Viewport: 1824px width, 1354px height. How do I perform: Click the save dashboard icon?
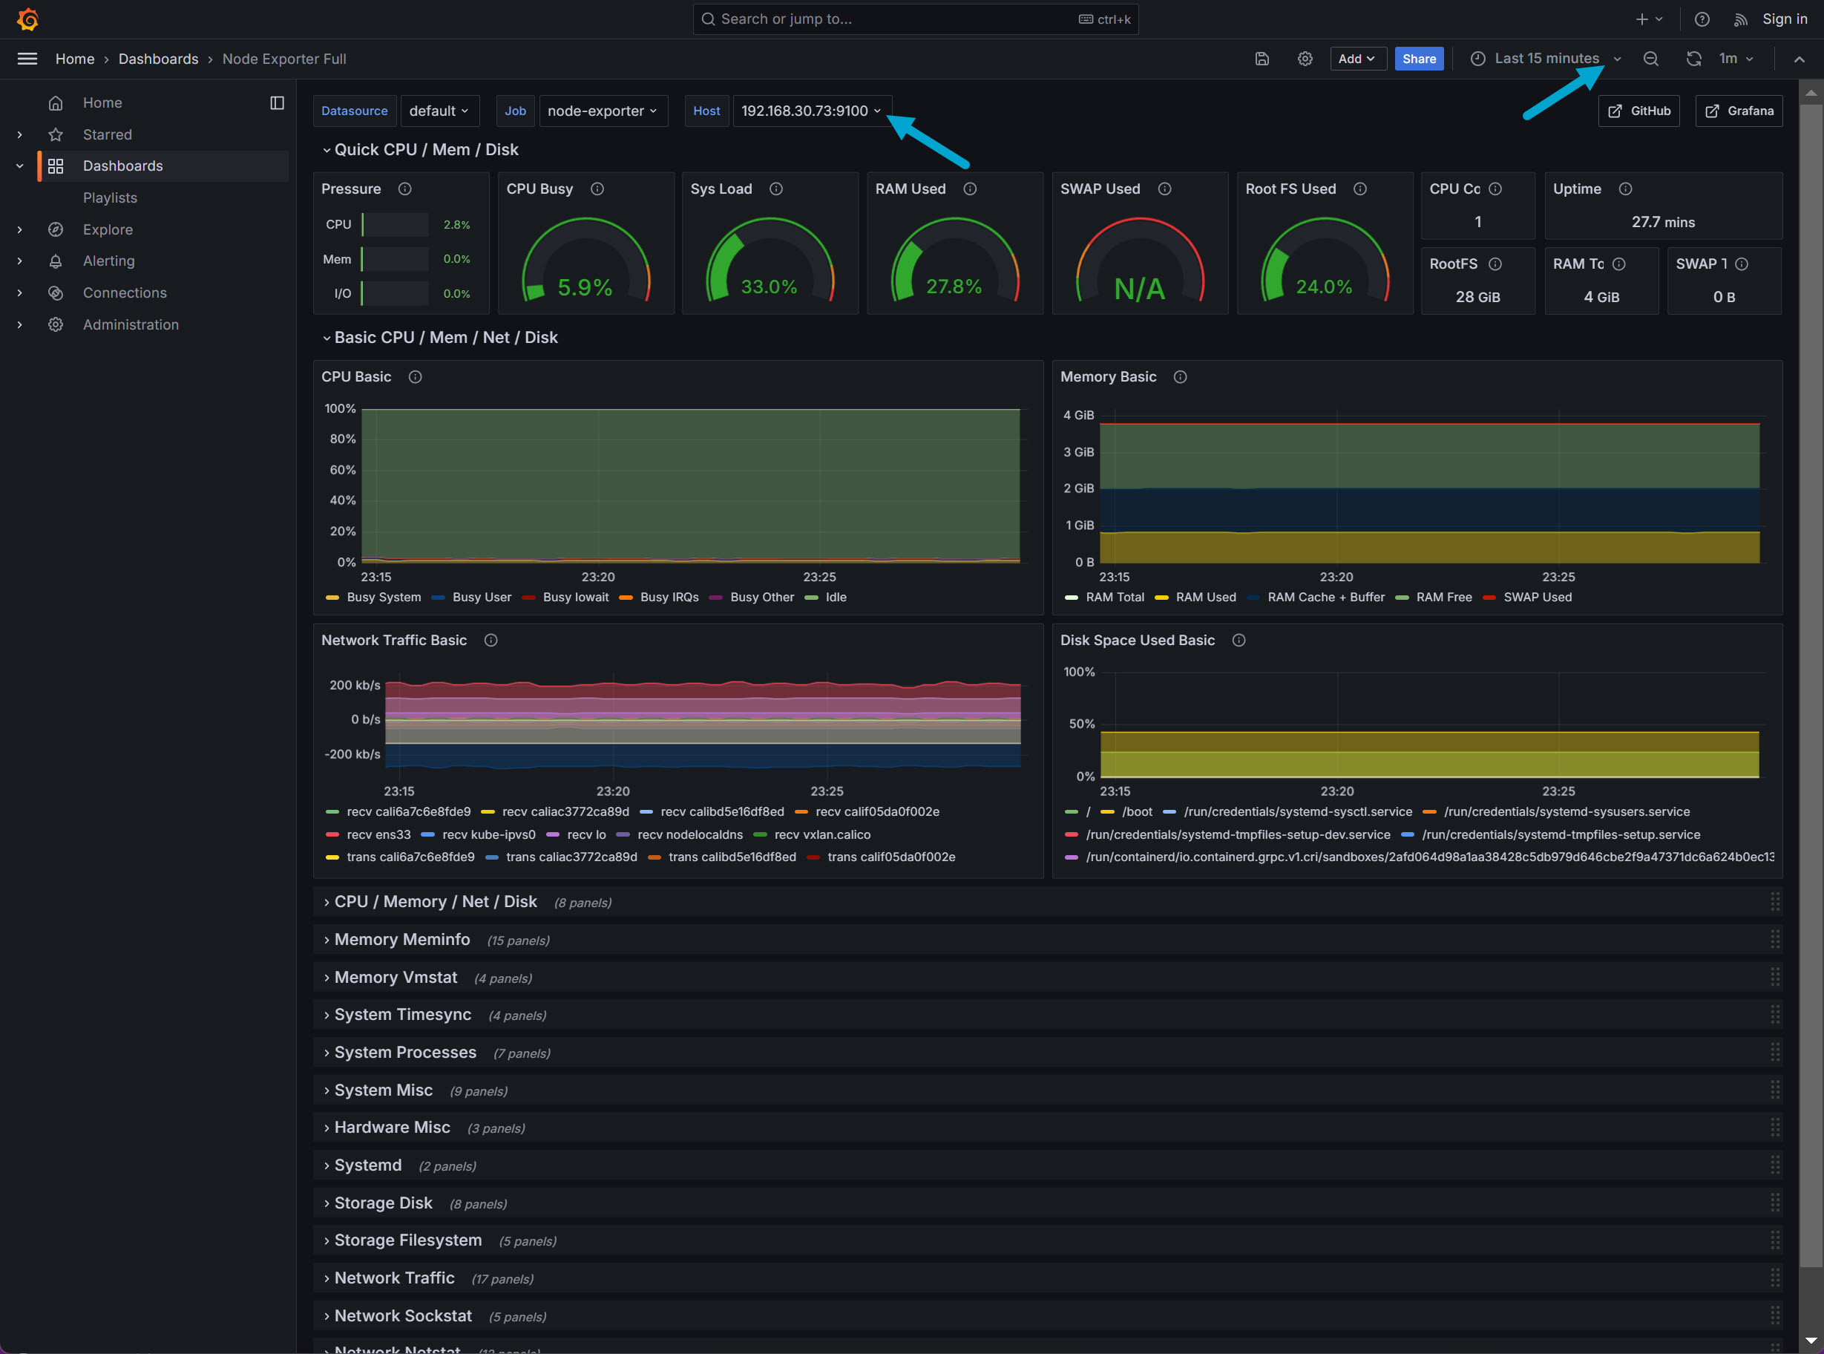coord(1262,59)
